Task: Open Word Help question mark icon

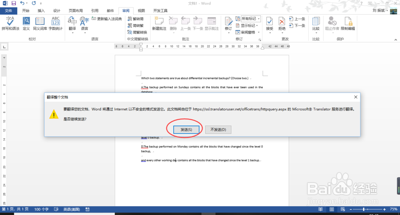Action: (362, 3)
